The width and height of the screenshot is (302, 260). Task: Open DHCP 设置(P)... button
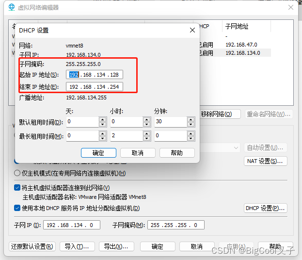coord(266,208)
